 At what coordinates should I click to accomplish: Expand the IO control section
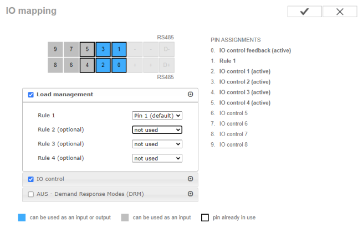point(190,179)
